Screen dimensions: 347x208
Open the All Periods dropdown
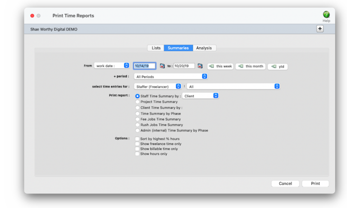pyautogui.click(x=171, y=76)
